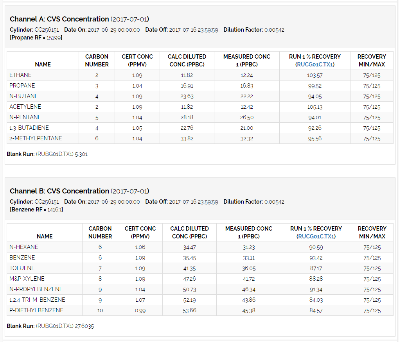
Task: Select the N-HEXANE row name cell
Action: point(24,247)
